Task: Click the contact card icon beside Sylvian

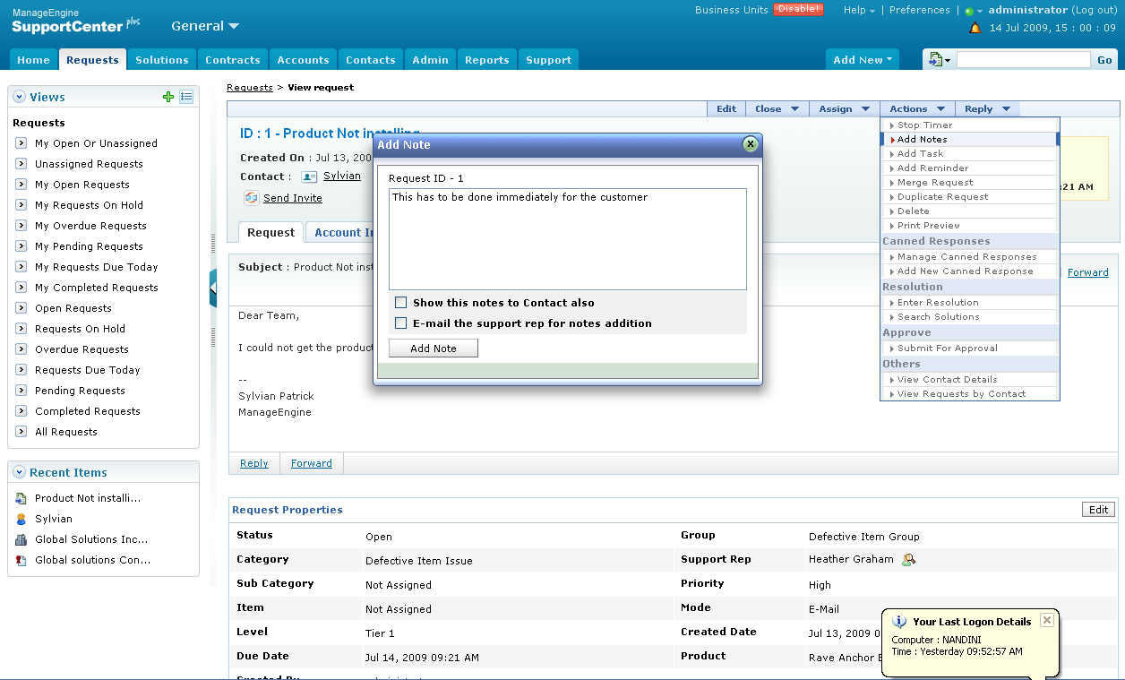Action: tap(309, 176)
